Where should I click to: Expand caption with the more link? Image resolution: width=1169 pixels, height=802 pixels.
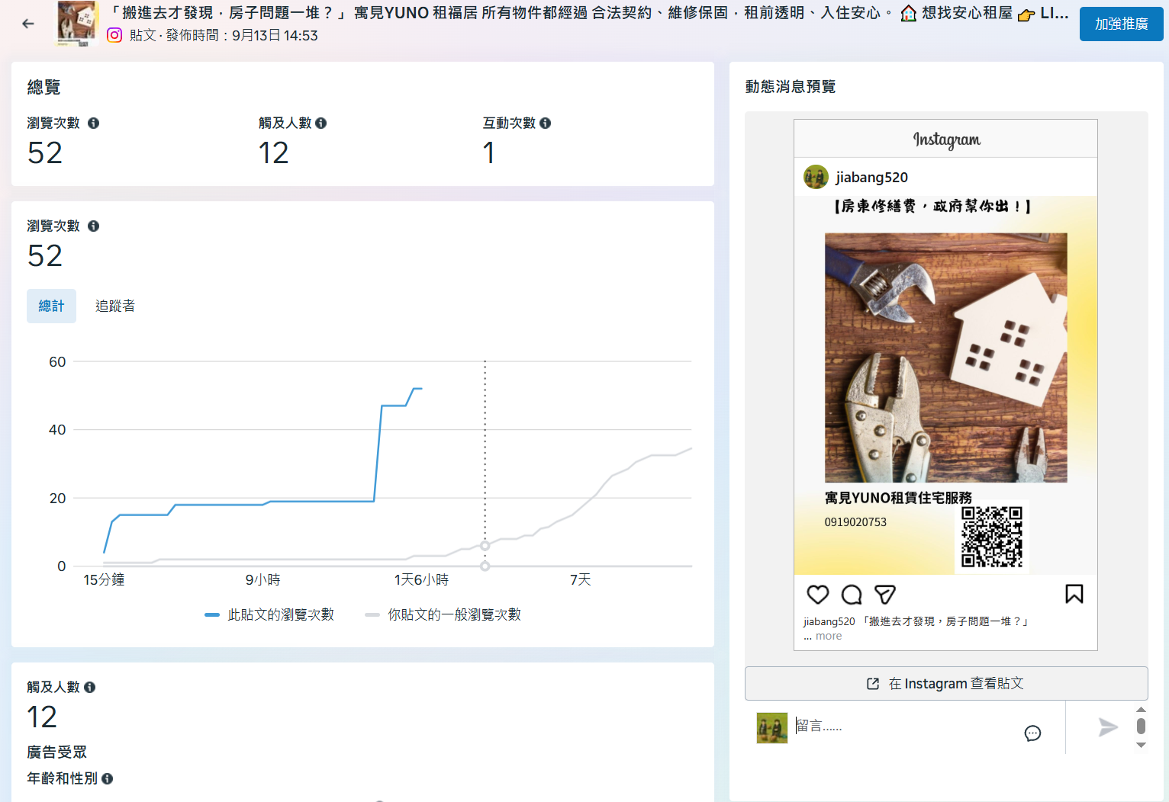tap(828, 636)
